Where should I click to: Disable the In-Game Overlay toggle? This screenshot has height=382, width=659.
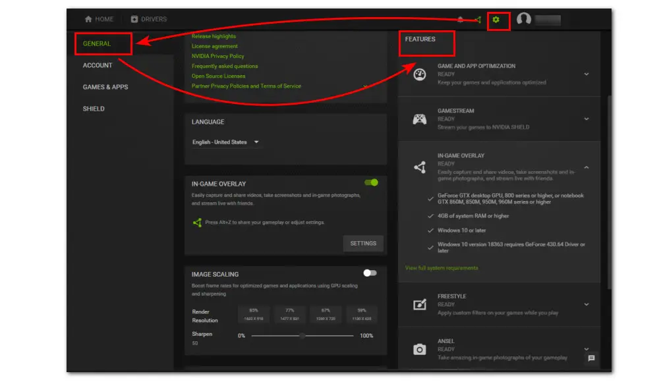[x=371, y=182]
